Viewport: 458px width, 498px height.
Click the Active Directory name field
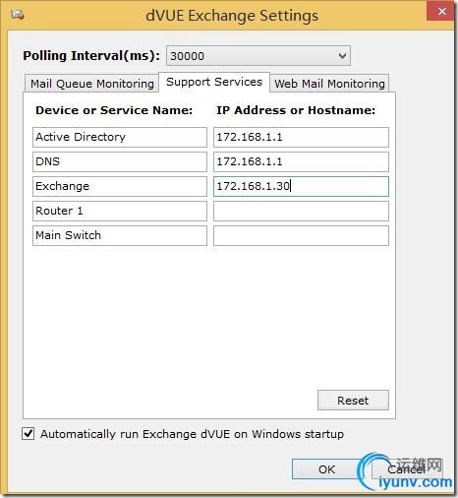[x=120, y=137]
